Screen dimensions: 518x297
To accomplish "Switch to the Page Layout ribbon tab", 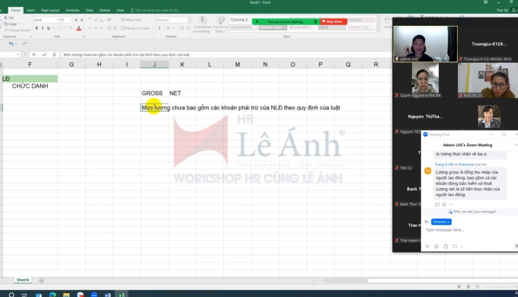I will click(49, 10).
